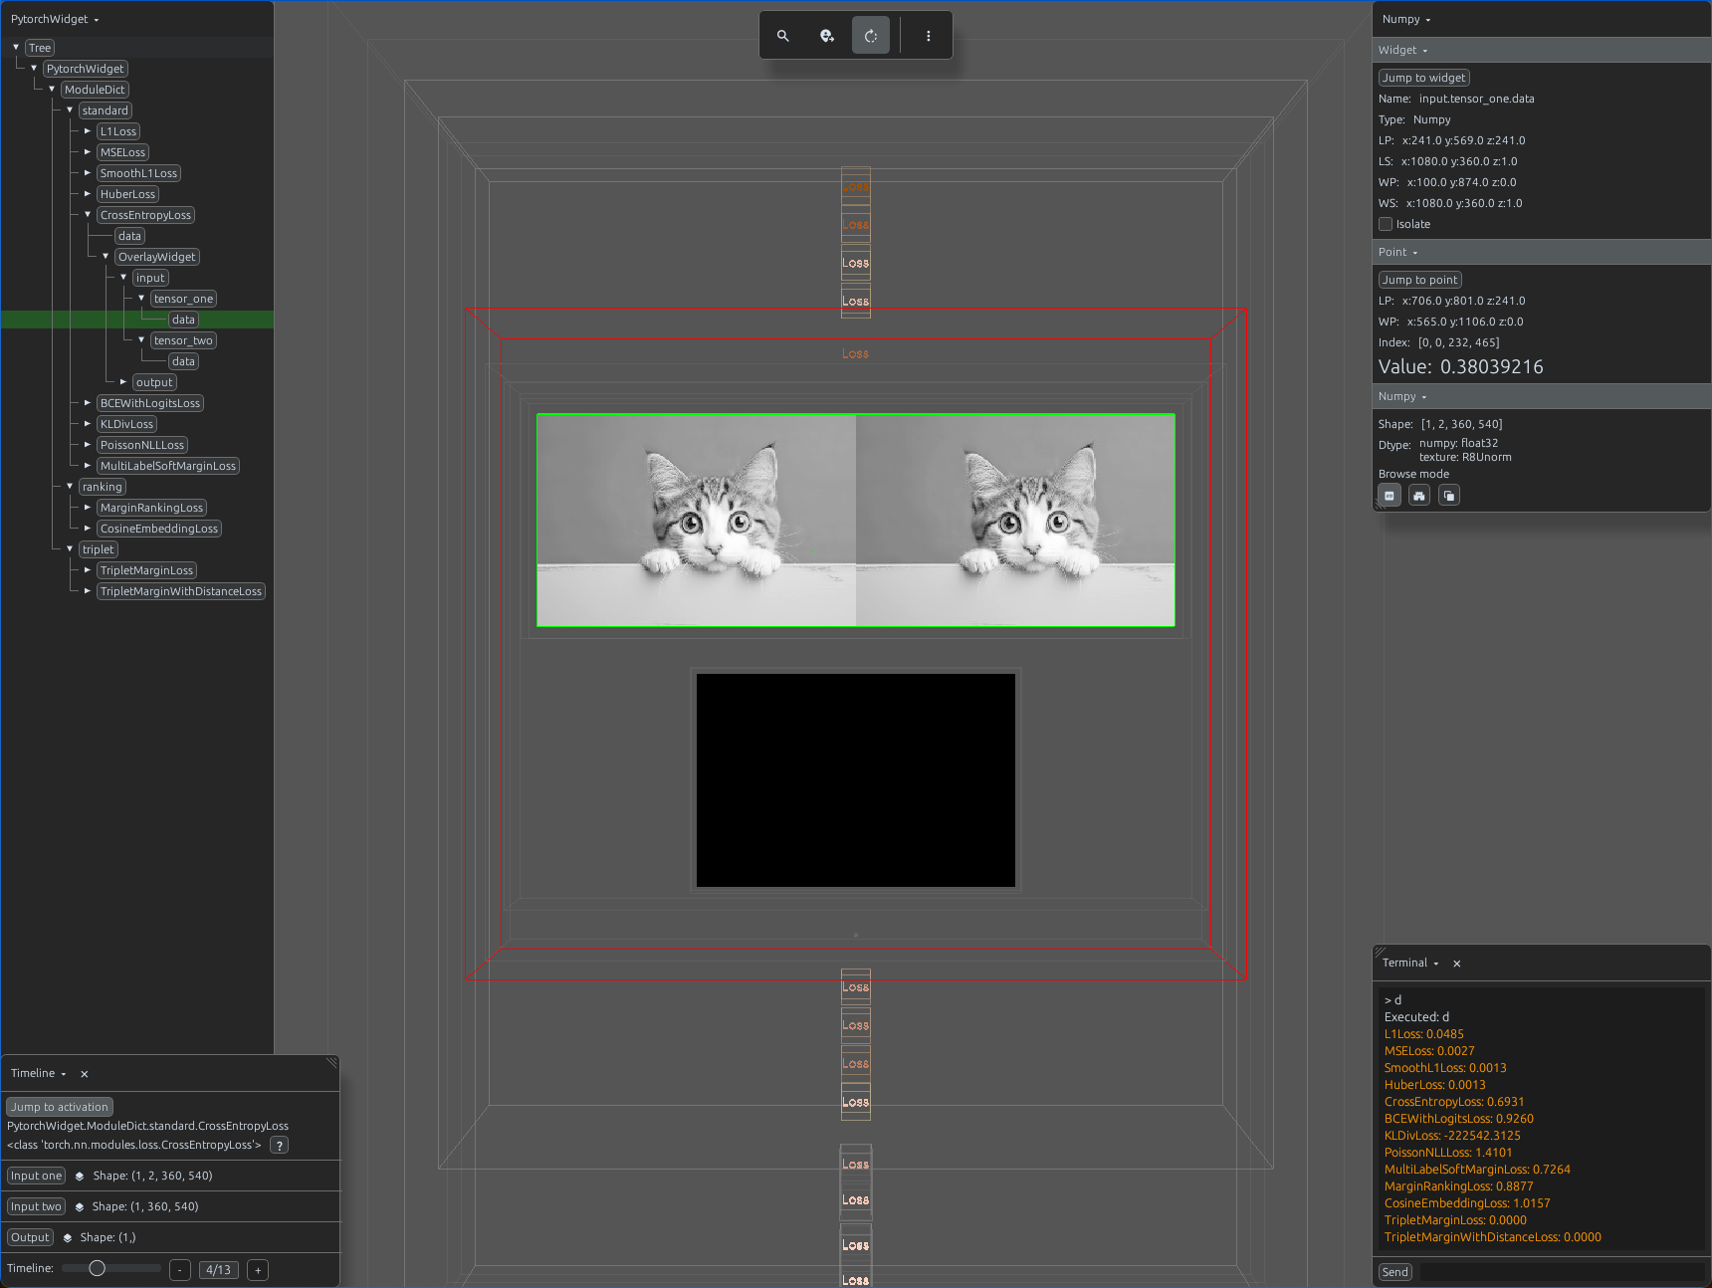Toggle the rotate/orbit tool in top toolbar
The width and height of the screenshot is (1712, 1288).
871,36
